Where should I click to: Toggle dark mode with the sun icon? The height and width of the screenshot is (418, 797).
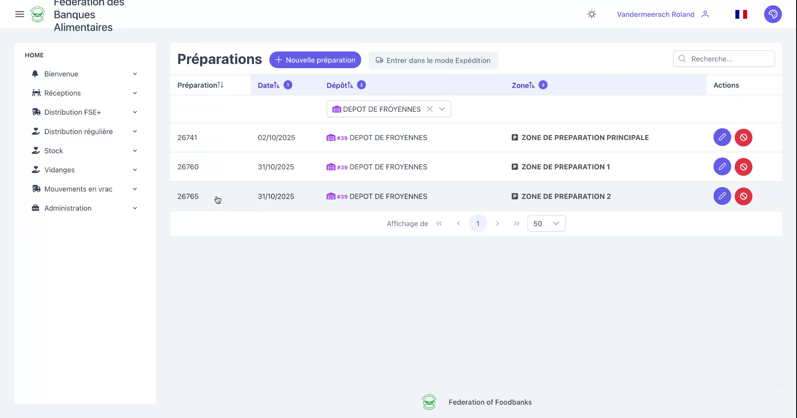pyautogui.click(x=592, y=14)
